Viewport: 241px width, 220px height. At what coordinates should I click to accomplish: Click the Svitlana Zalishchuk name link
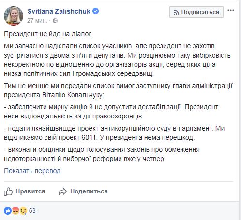point(59,11)
